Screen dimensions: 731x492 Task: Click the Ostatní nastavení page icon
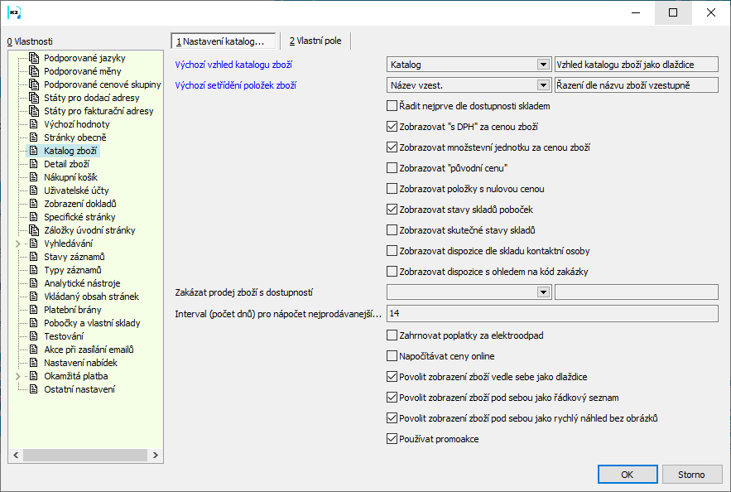[34, 389]
